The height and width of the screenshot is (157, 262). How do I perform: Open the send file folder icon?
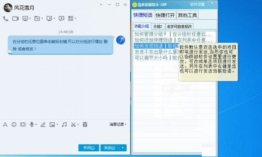click(37, 18)
